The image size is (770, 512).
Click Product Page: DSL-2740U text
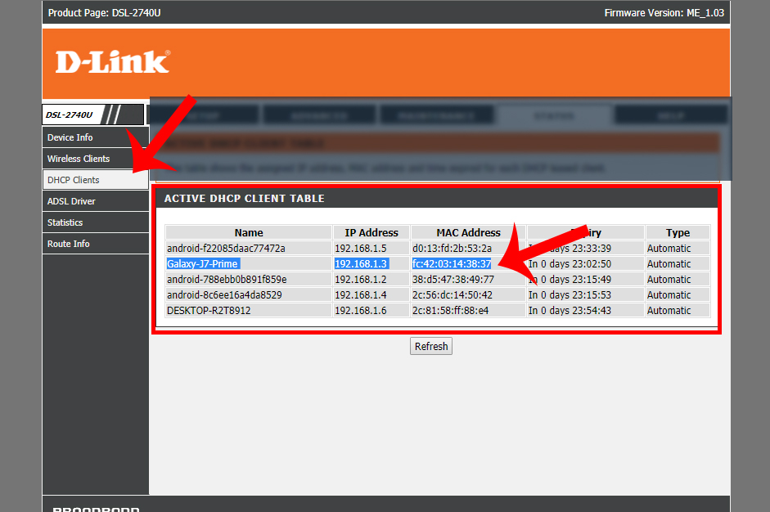(104, 13)
